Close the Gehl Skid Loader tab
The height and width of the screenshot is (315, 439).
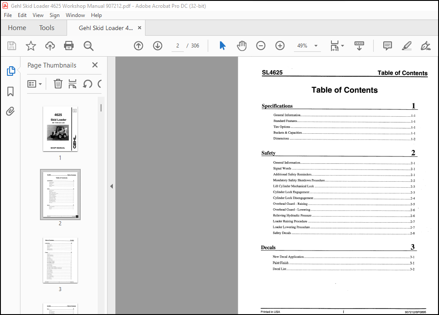[x=139, y=28]
